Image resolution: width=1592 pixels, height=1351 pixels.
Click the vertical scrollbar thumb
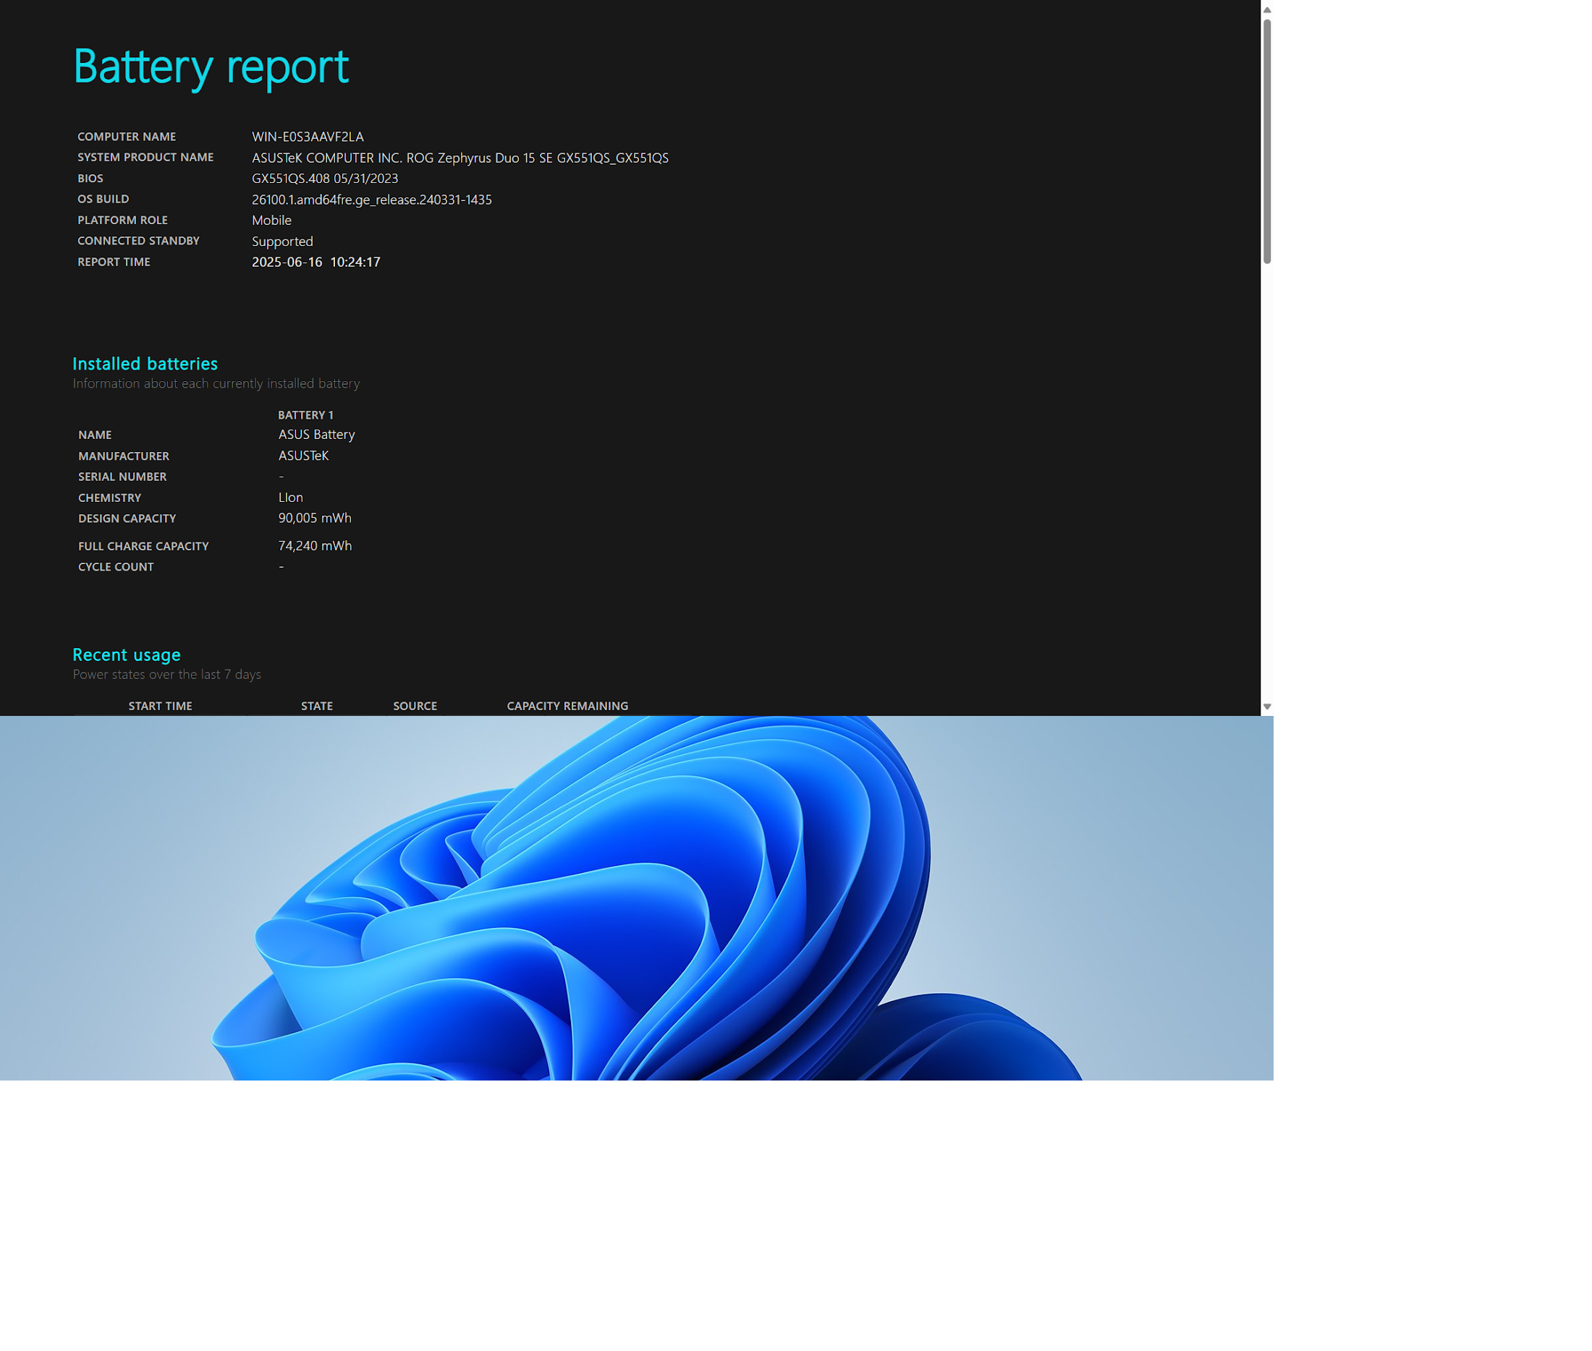(x=1267, y=142)
